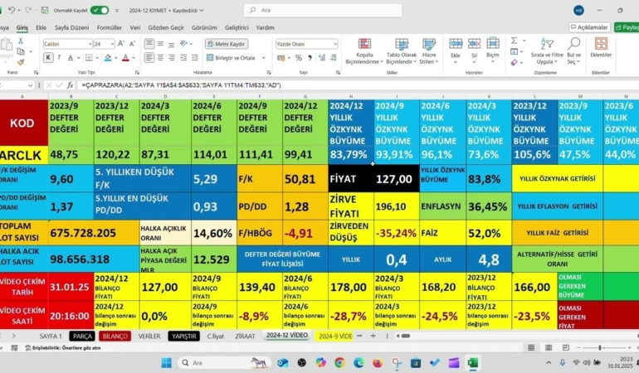Click the Ara search box in title bar

[324, 10]
